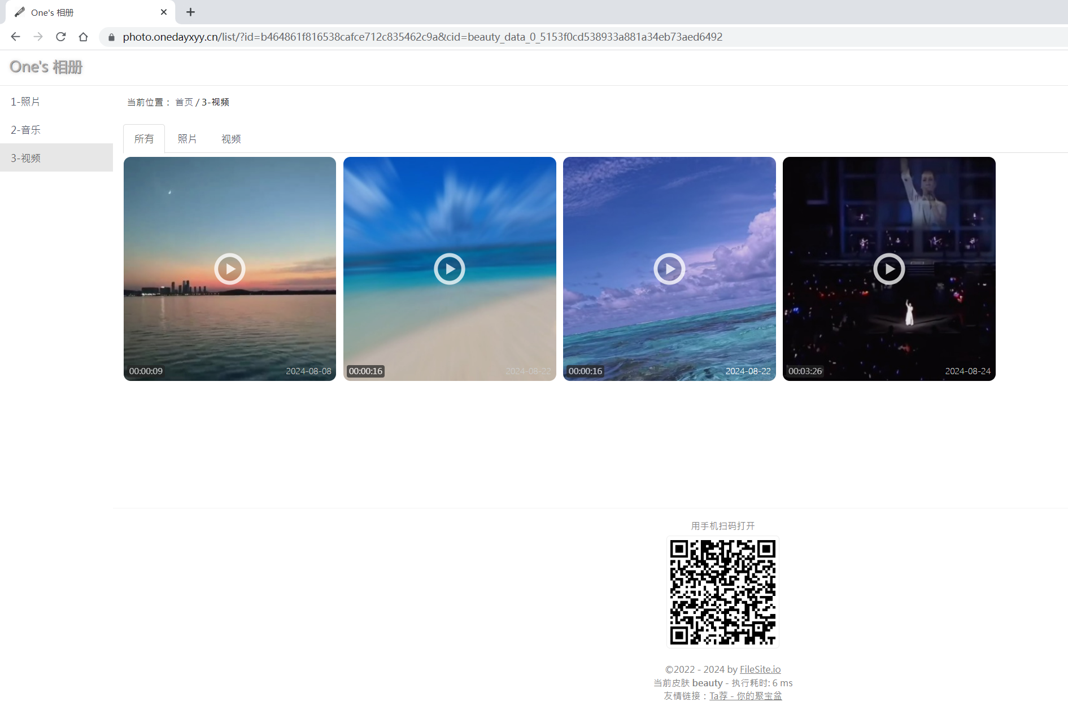Click the 00:03:26 duration label

pyautogui.click(x=805, y=371)
